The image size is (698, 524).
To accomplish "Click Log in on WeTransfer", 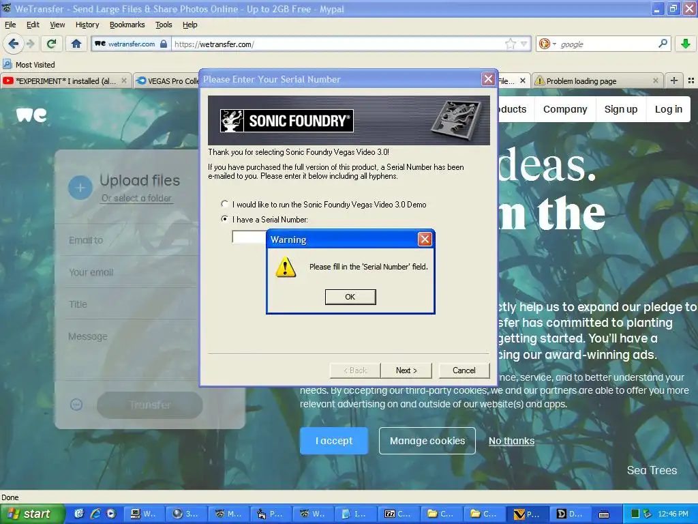I will (x=668, y=109).
